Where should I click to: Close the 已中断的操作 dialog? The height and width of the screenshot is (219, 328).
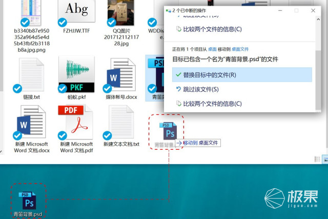313,10
